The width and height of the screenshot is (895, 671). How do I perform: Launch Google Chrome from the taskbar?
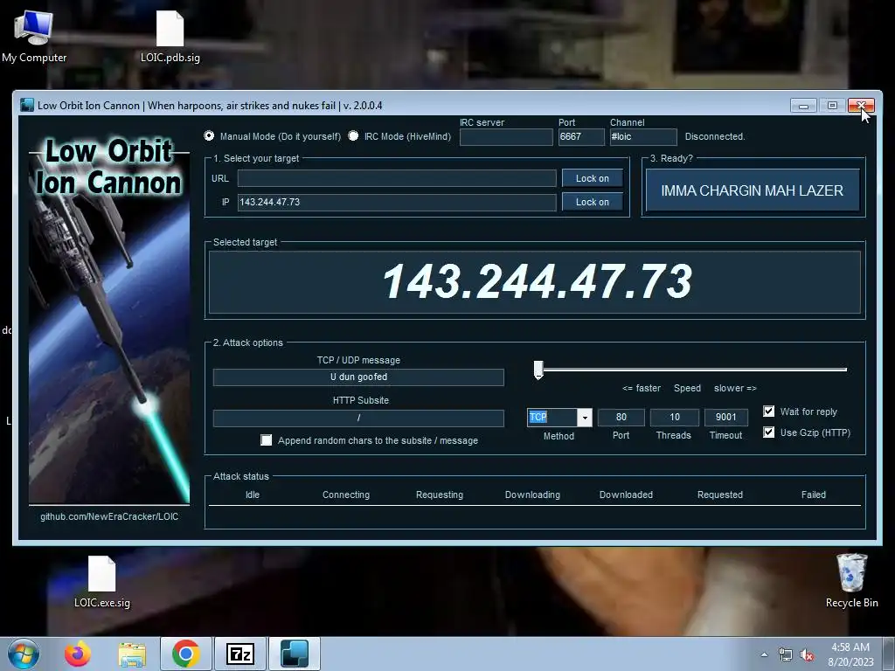point(185,654)
